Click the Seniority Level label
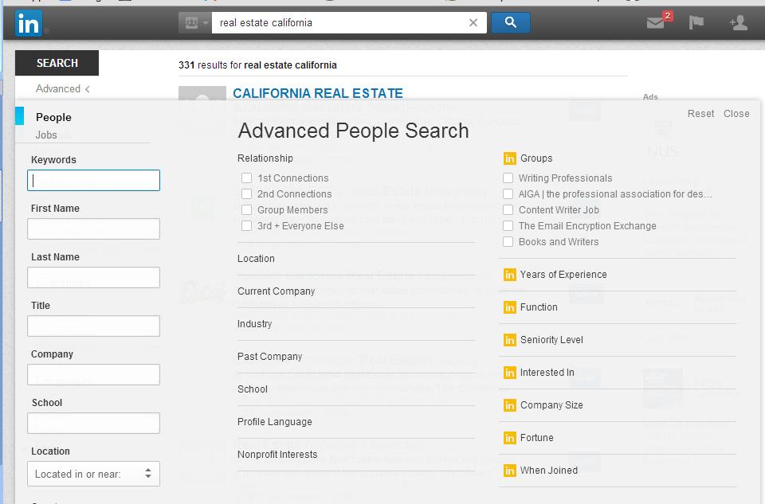Viewport: 765px width, 504px height. coord(551,340)
